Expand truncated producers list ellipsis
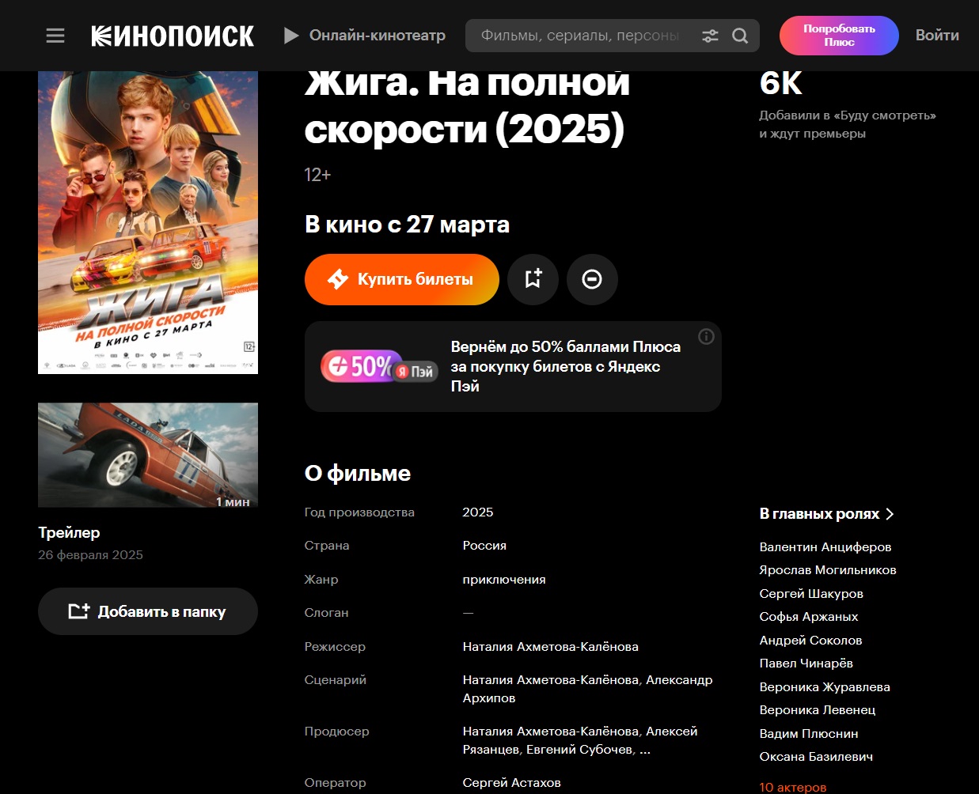 tap(645, 750)
